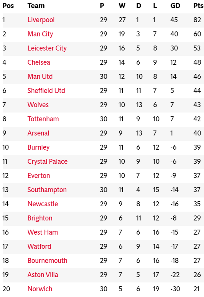
Task: Select the Bournemouth link
Action: (x=47, y=261)
